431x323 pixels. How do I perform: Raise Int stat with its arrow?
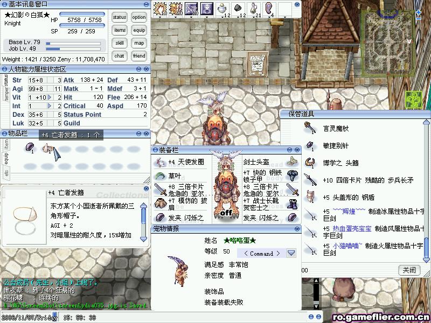coord(50,106)
